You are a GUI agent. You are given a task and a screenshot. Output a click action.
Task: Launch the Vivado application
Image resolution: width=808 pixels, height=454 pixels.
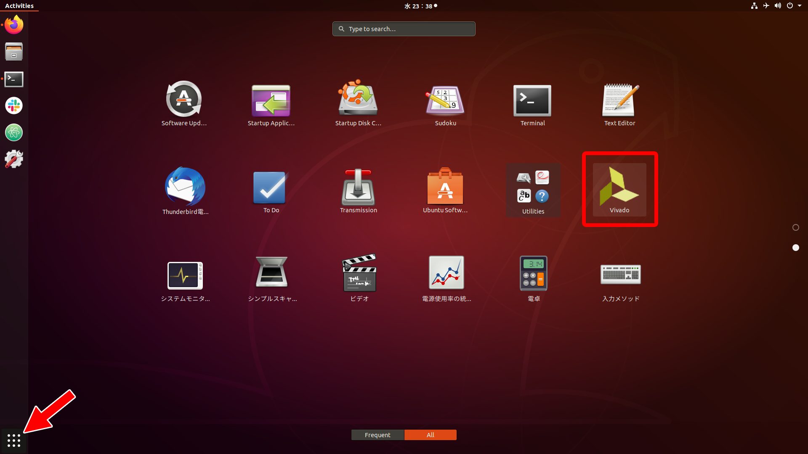[x=619, y=189]
